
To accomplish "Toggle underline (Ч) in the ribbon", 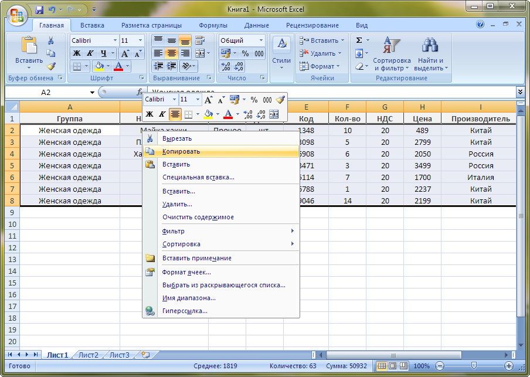I will pos(104,53).
